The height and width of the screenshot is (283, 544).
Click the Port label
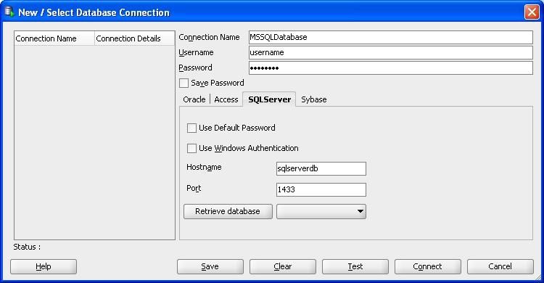coord(194,188)
